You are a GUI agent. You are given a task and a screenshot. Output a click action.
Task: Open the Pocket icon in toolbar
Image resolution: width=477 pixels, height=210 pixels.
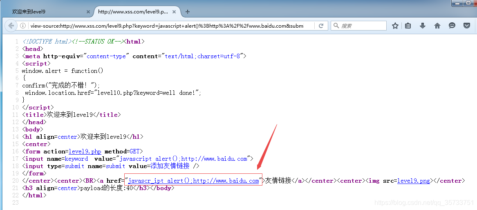tap(467, 26)
